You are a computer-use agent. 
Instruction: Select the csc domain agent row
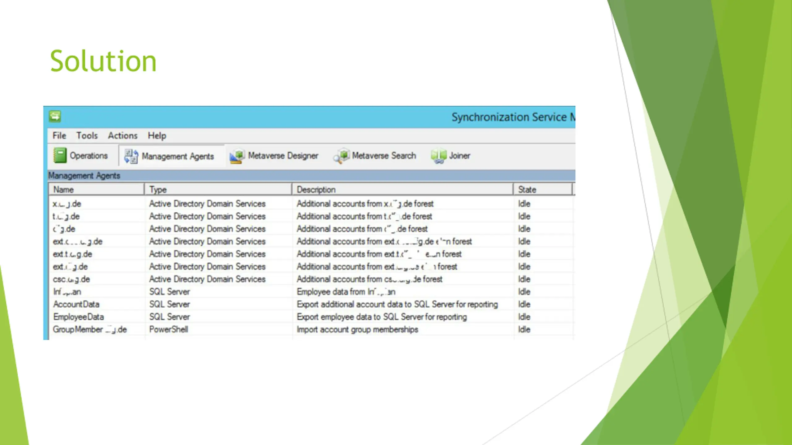coord(71,279)
